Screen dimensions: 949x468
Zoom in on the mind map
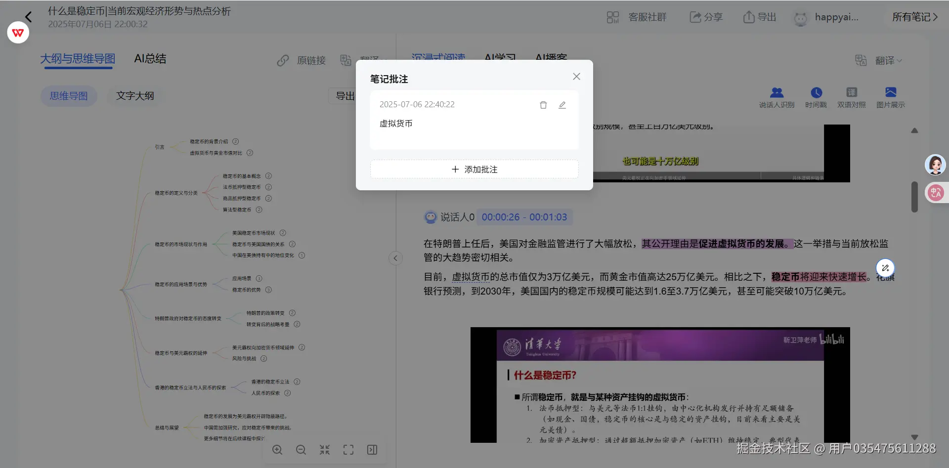point(277,450)
